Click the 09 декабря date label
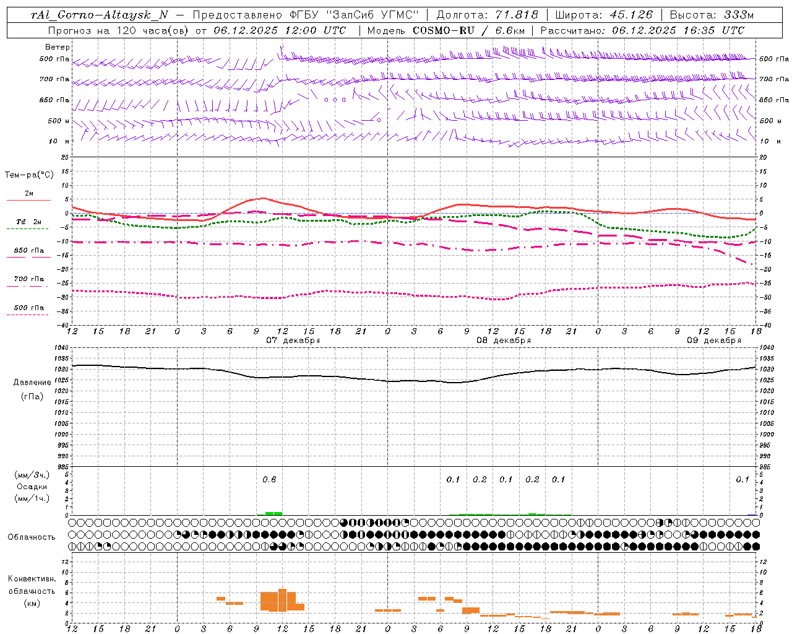This screenshot has height=634, width=792. click(714, 341)
